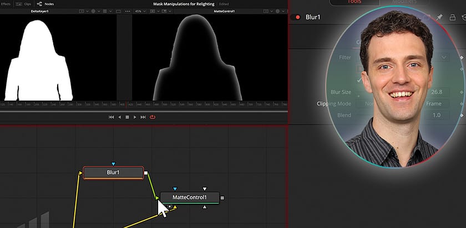This screenshot has width=466, height=228.
Task: Click the DeltaKeyer1 viewer white matte image
Action: (39, 60)
